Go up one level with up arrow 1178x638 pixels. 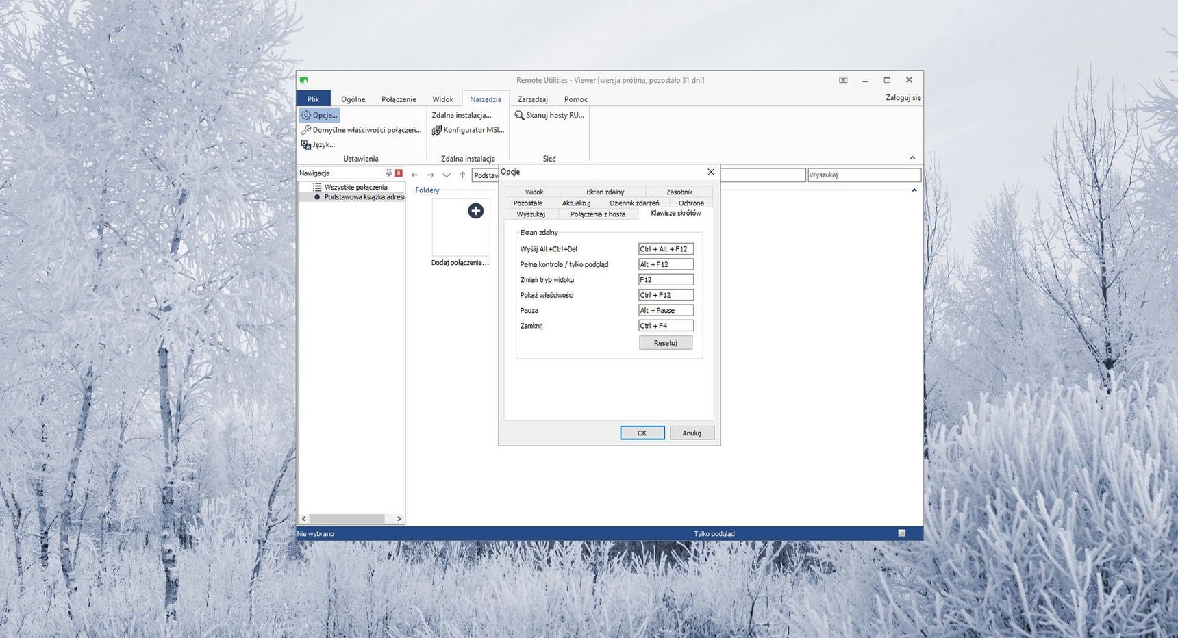pos(462,175)
